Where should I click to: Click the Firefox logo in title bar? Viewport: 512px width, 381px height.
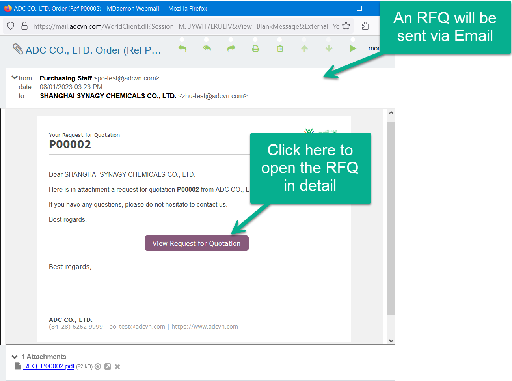7,8
